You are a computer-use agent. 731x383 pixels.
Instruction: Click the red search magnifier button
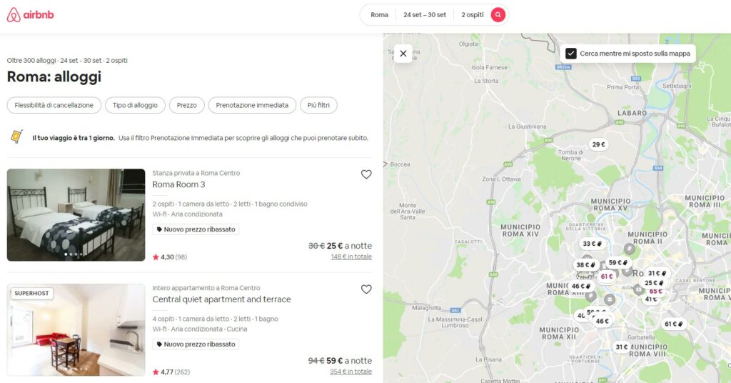pyautogui.click(x=498, y=15)
